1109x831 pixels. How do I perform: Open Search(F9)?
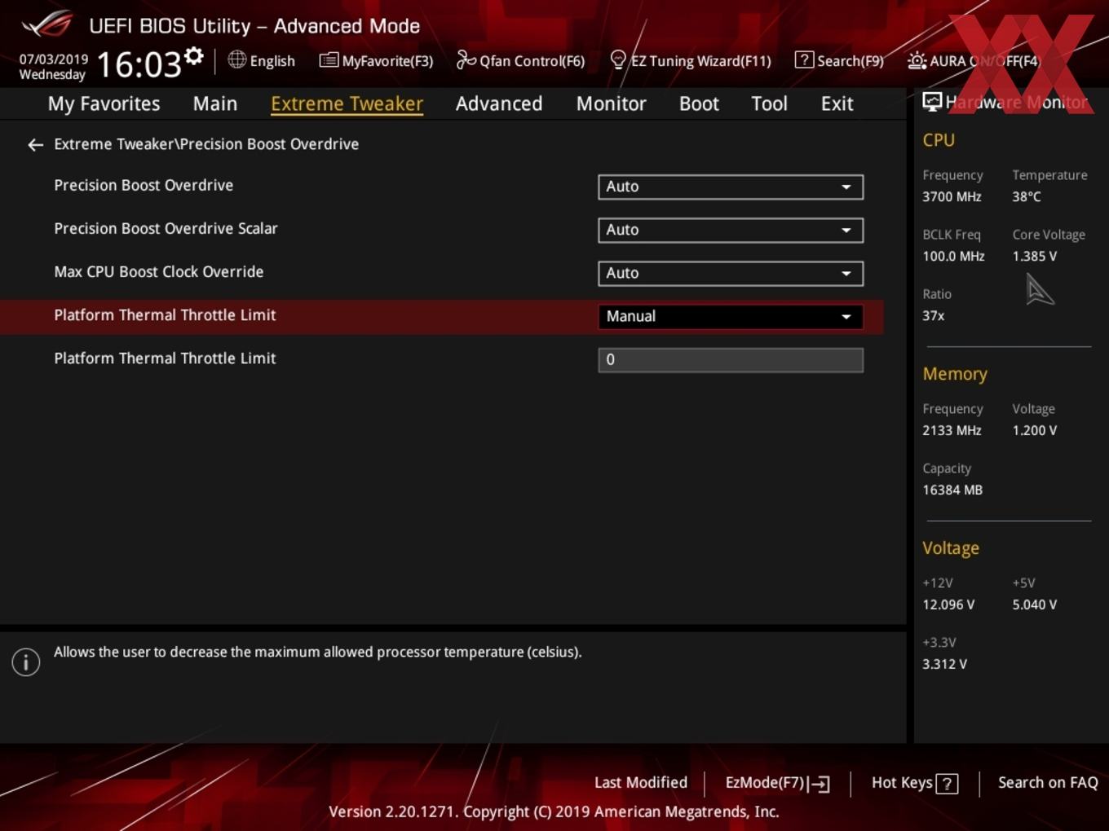(x=839, y=61)
